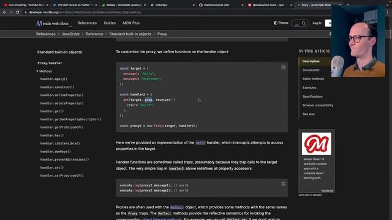Open handler.getOwnPropertyDescriptor() in sidebar
This screenshot has width=392, height=220.
(71, 119)
